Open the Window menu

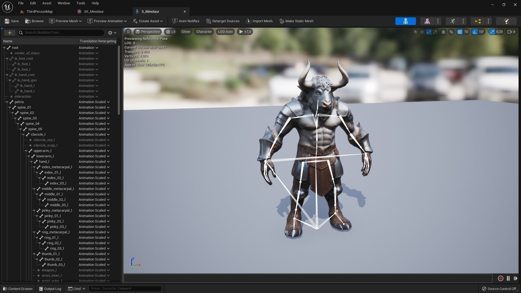64,3
